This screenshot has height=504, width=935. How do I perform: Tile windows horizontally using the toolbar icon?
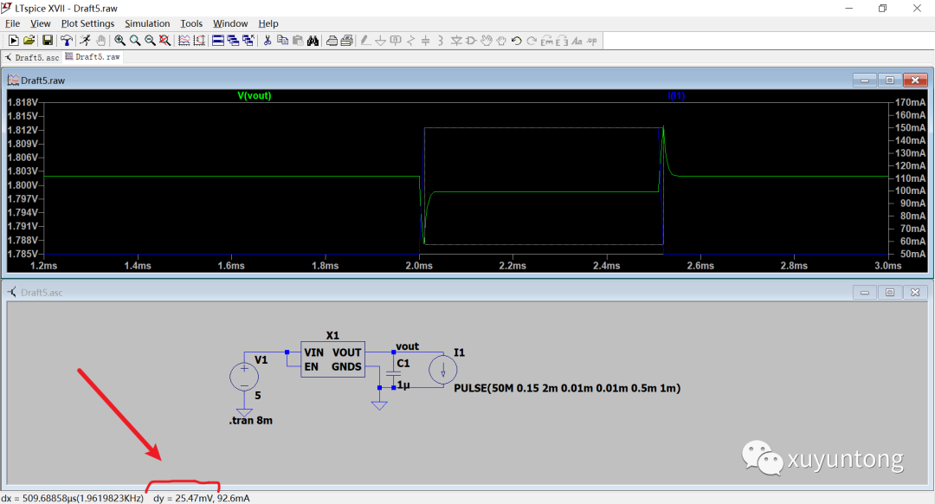point(217,41)
